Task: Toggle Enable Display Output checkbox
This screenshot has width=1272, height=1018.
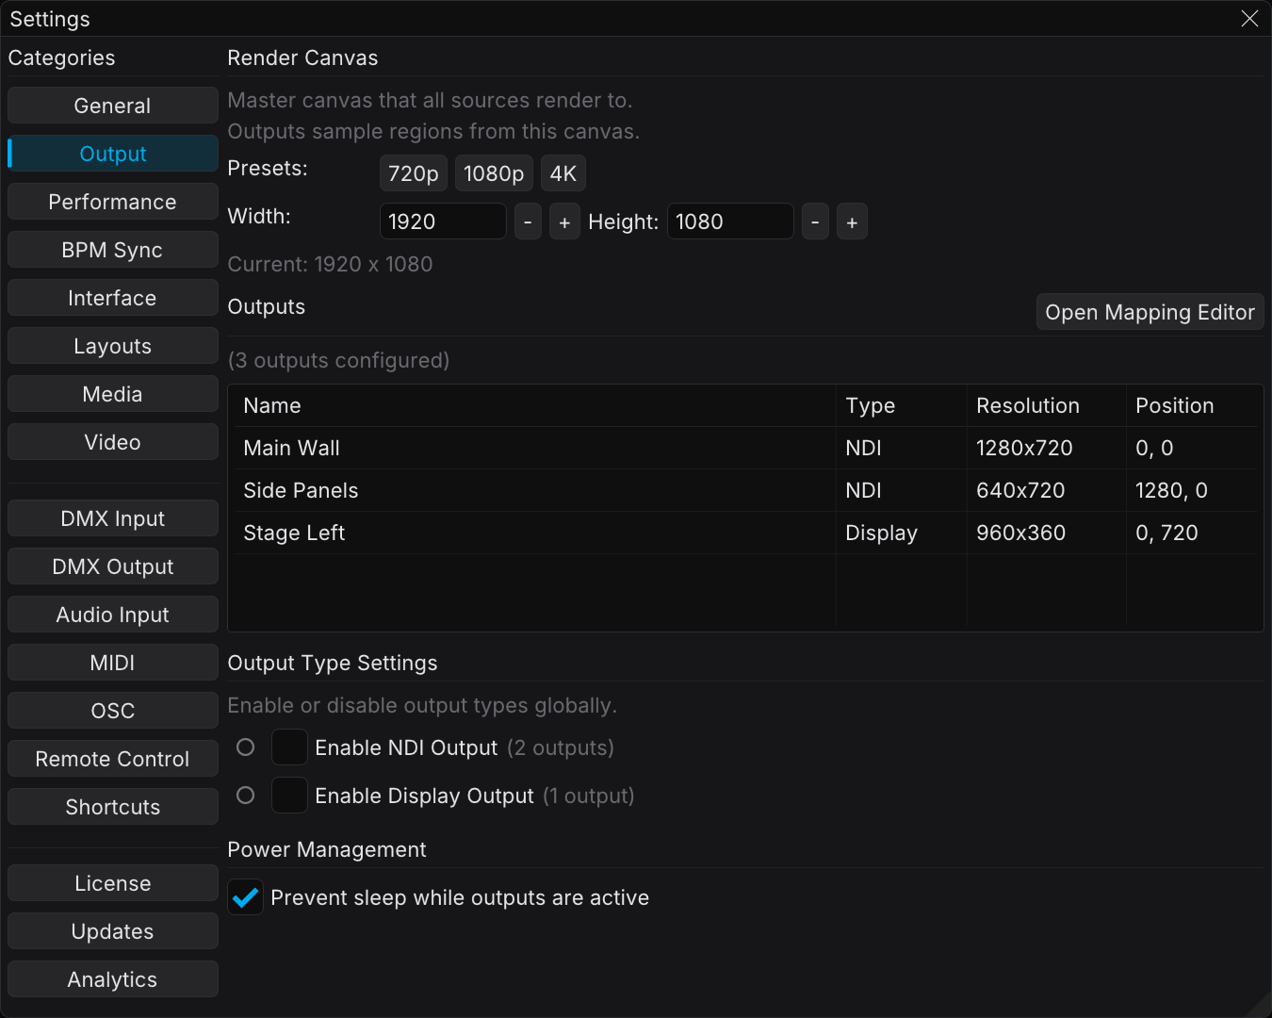Action: tap(289, 796)
